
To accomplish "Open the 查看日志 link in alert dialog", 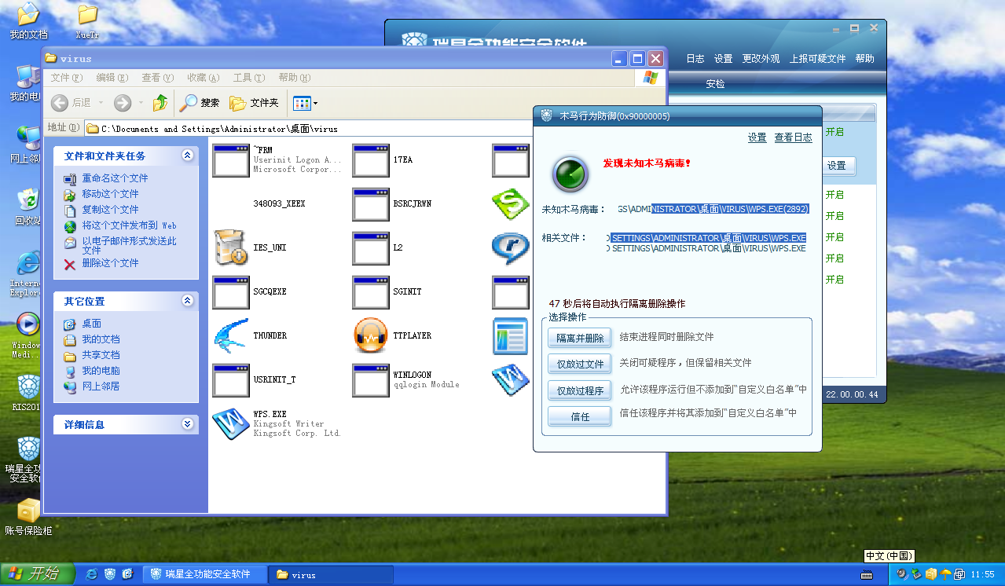I will coord(793,137).
